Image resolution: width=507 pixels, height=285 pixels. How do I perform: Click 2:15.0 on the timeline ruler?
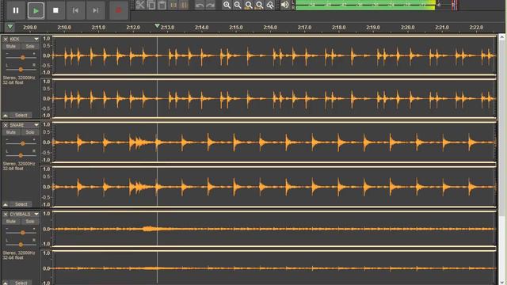[x=236, y=28]
